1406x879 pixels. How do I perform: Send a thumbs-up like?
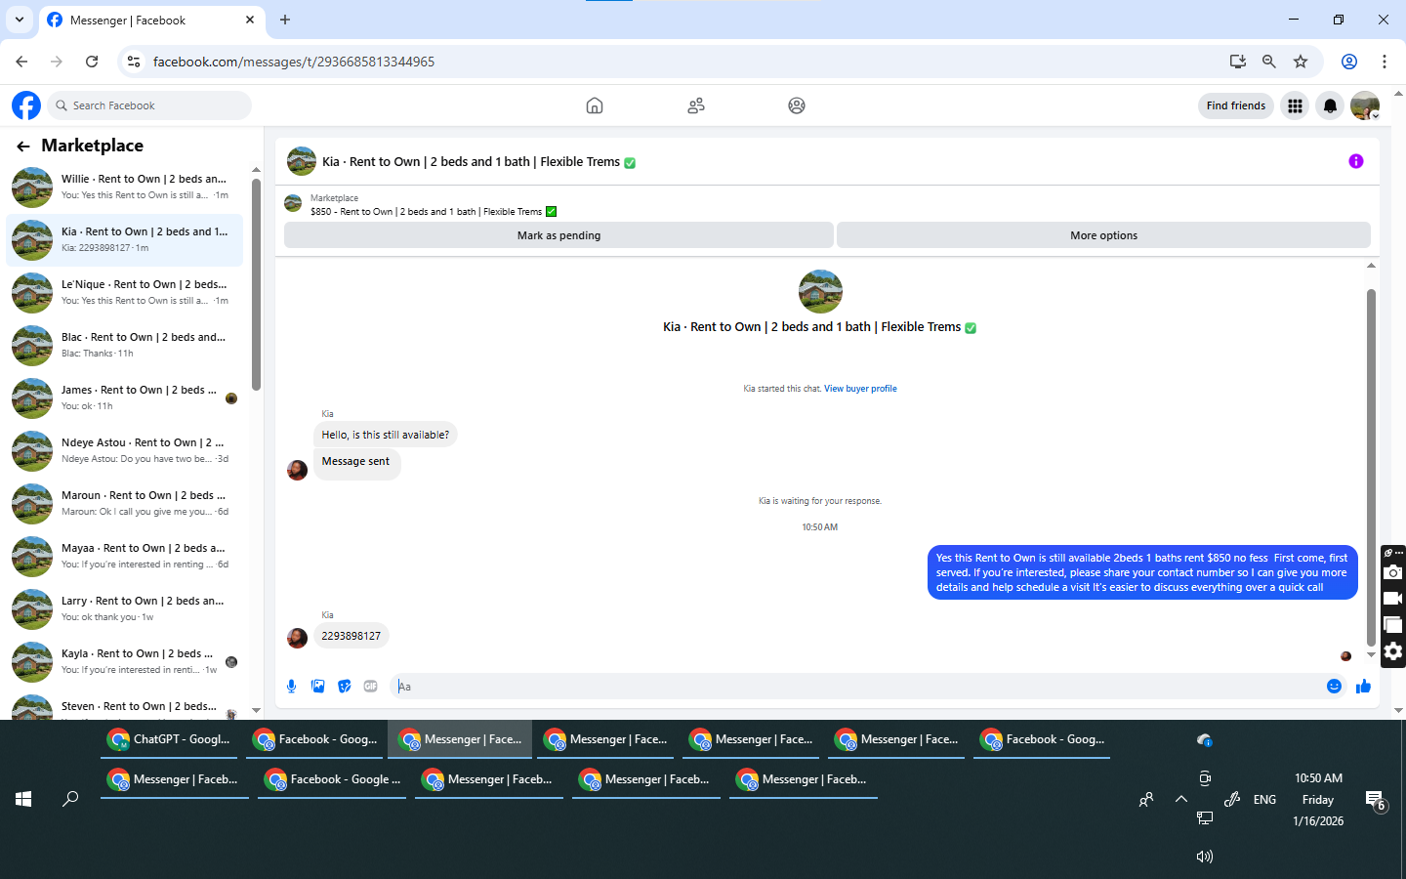(x=1363, y=687)
